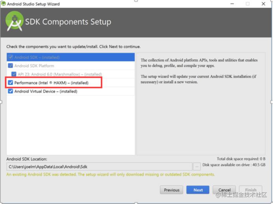
Task: Open SDK location browse ellipsis button
Action: [x=197, y=167]
